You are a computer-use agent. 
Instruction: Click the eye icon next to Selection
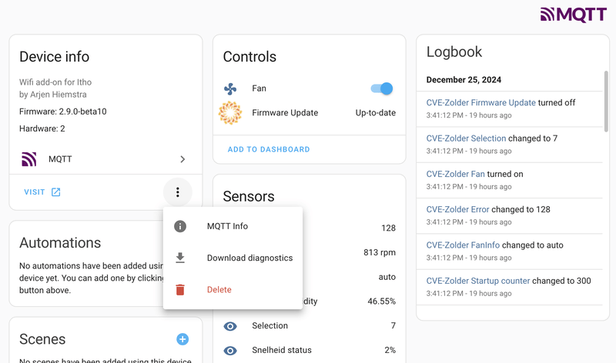(230, 326)
